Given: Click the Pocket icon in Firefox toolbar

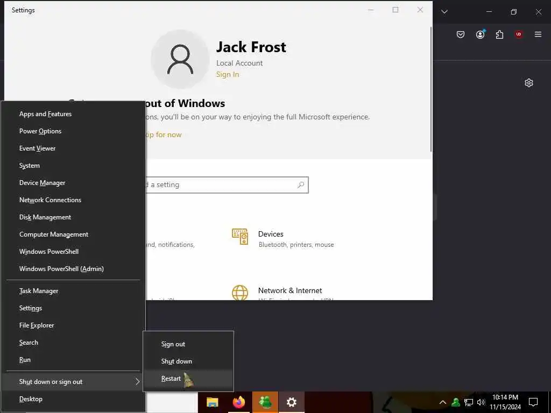Looking at the screenshot, I should point(461,34).
